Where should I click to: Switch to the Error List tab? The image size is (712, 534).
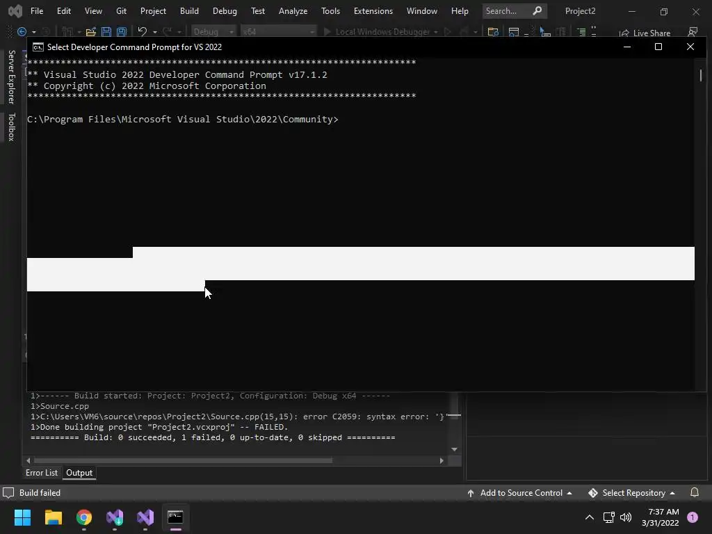point(42,473)
